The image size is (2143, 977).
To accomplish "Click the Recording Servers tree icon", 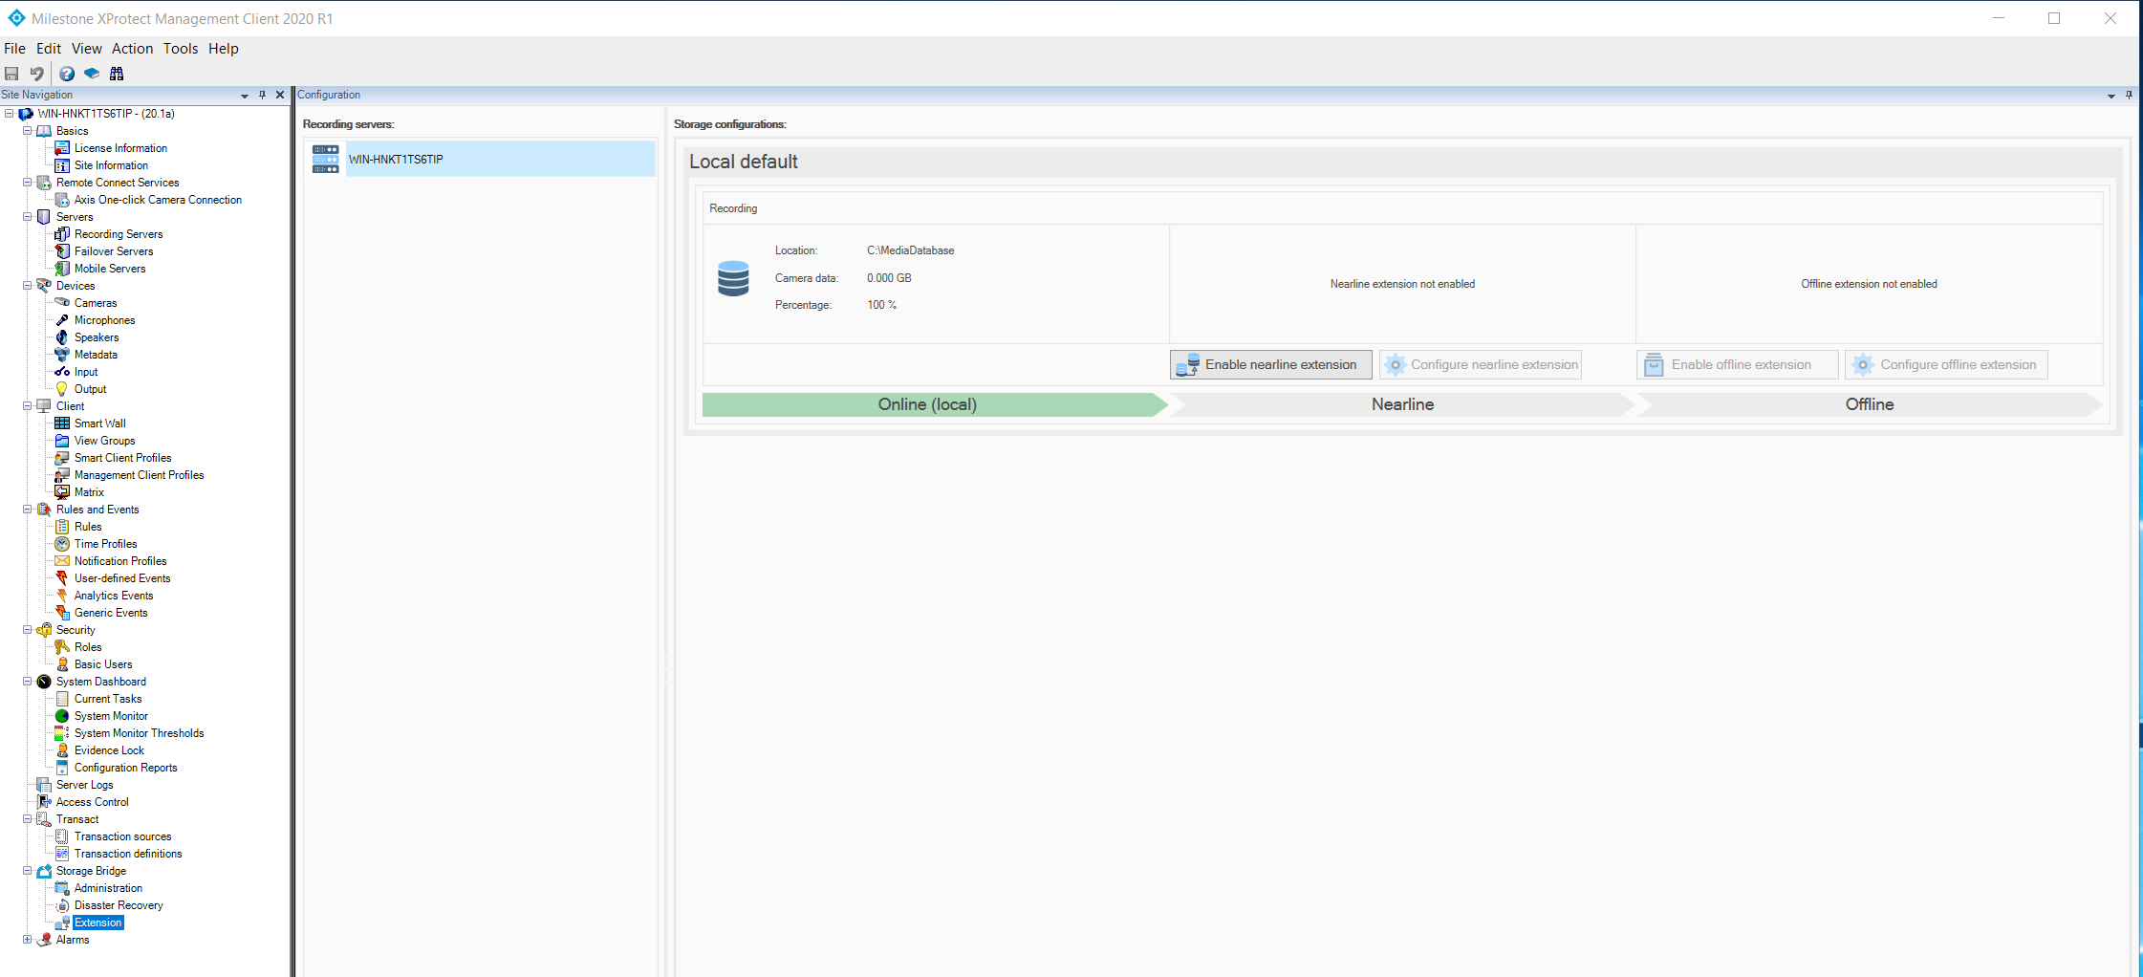I will click(x=62, y=234).
